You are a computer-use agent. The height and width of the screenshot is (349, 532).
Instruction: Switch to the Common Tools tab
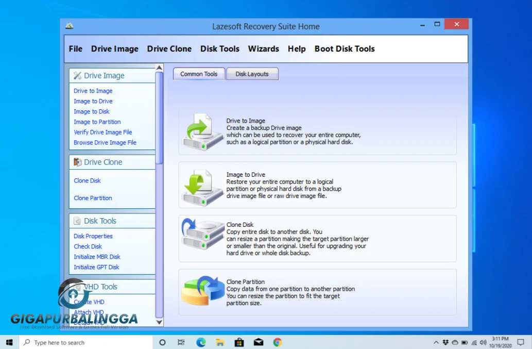click(199, 74)
